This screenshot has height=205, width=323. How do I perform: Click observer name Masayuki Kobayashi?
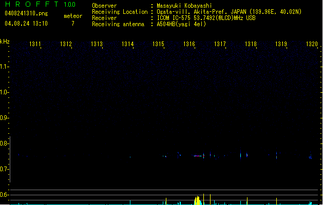184,6
